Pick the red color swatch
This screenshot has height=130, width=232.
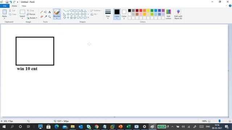coord(141,10)
